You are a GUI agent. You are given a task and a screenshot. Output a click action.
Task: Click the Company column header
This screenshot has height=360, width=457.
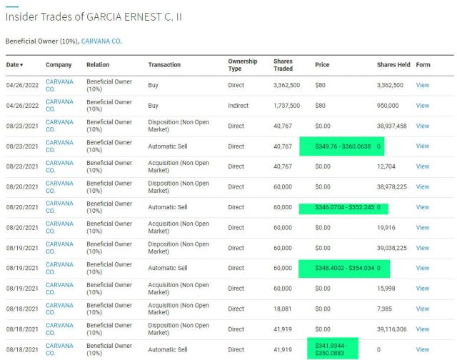(59, 65)
